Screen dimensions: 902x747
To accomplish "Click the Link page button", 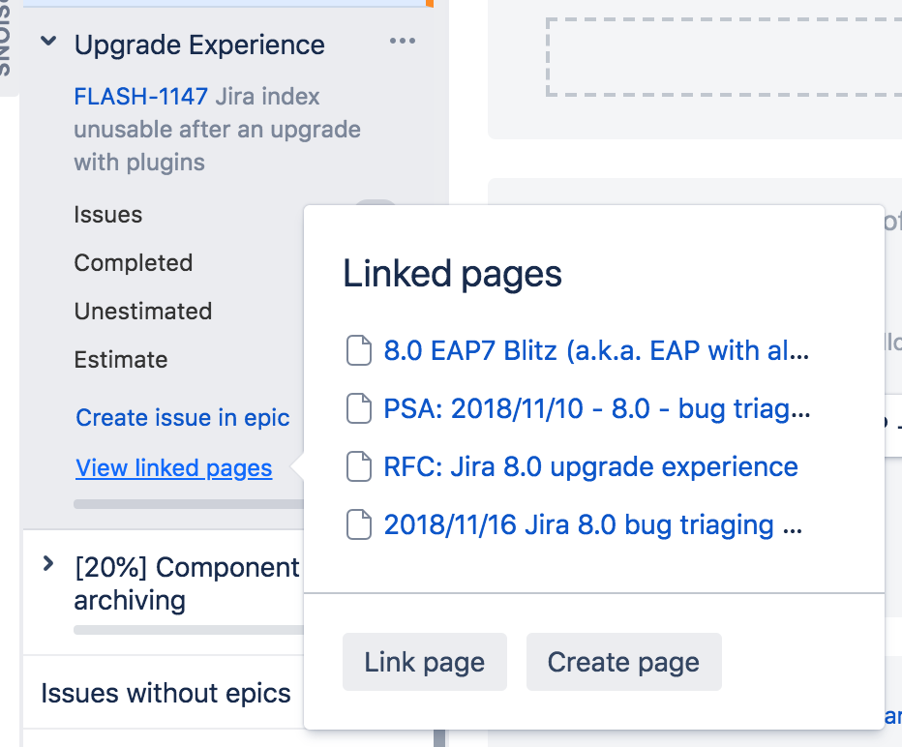I will coord(425,662).
